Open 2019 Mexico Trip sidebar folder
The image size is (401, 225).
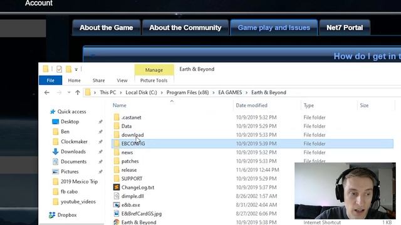tap(79, 182)
